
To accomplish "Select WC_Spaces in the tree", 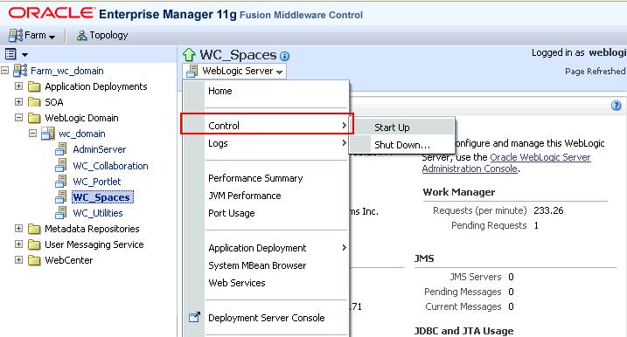I will pyautogui.click(x=102, y=197).
